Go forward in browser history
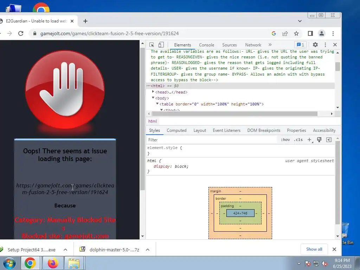The image size is (360, 270). pyautogui.click(x=9, y=33)
